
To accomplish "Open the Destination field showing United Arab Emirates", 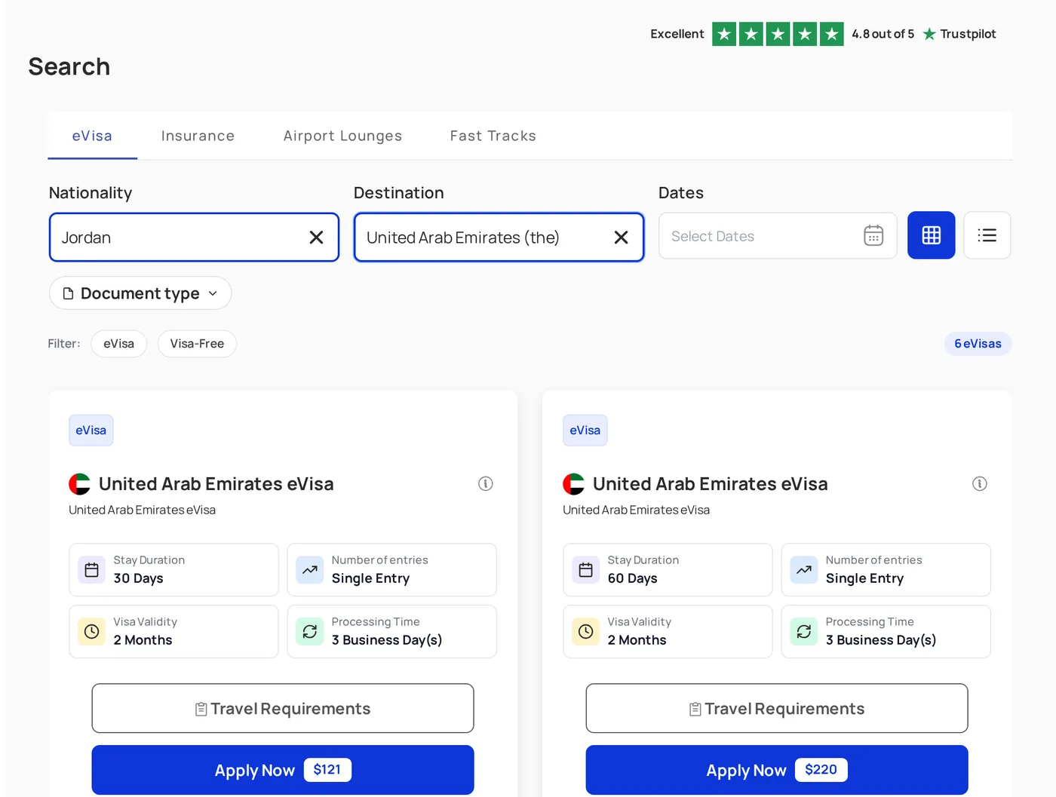I will 499,238.
